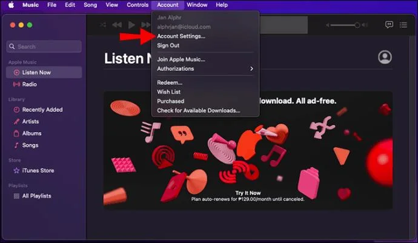Open the Apple menu
The image size is (418, 243).
click(x=11, y=5)
